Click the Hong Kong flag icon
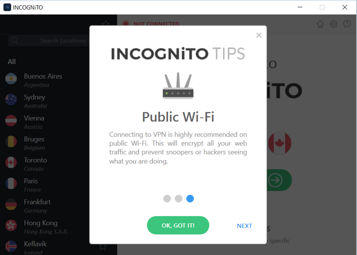Image resolution: width=357 pixels, height=255 pixels. 11,225
